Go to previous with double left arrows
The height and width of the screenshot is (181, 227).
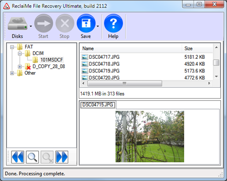pos(17,157)
